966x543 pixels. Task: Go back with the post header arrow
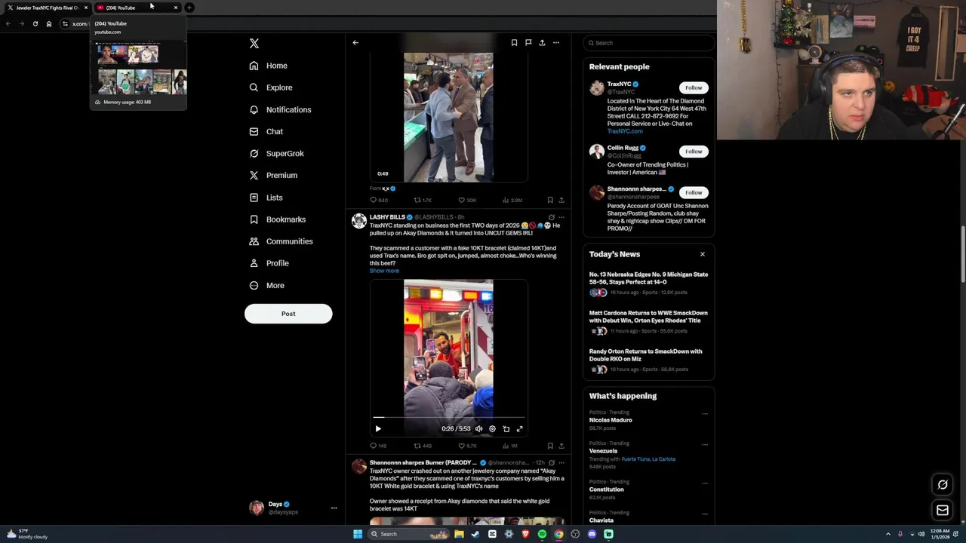[355, 43]
